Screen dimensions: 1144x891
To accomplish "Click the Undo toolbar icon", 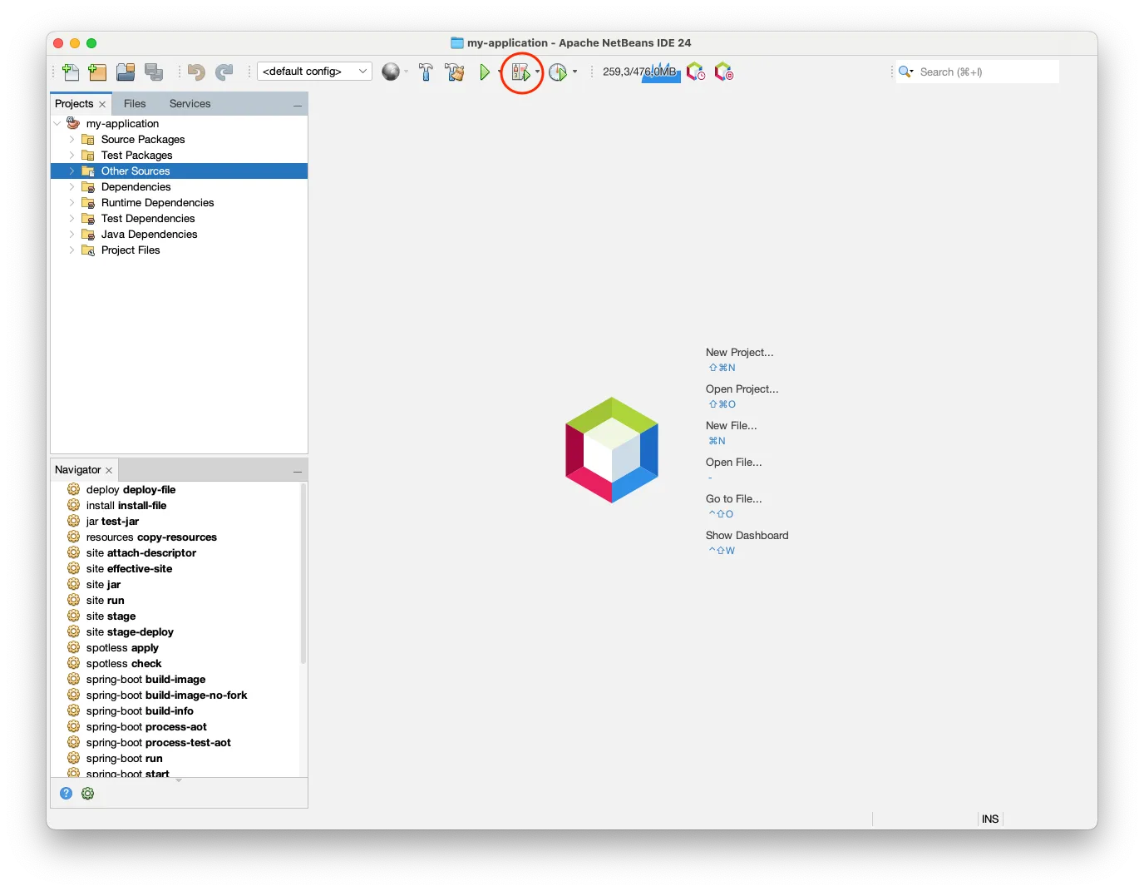I will click(x=196, y=72).
